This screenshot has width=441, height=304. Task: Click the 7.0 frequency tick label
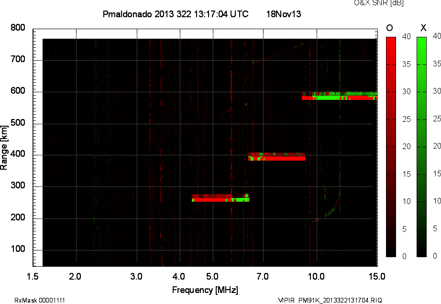(x=263, y=276)
